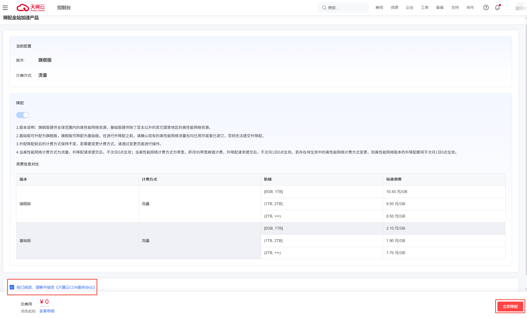Open the 资源 top menu

(394, 8)
